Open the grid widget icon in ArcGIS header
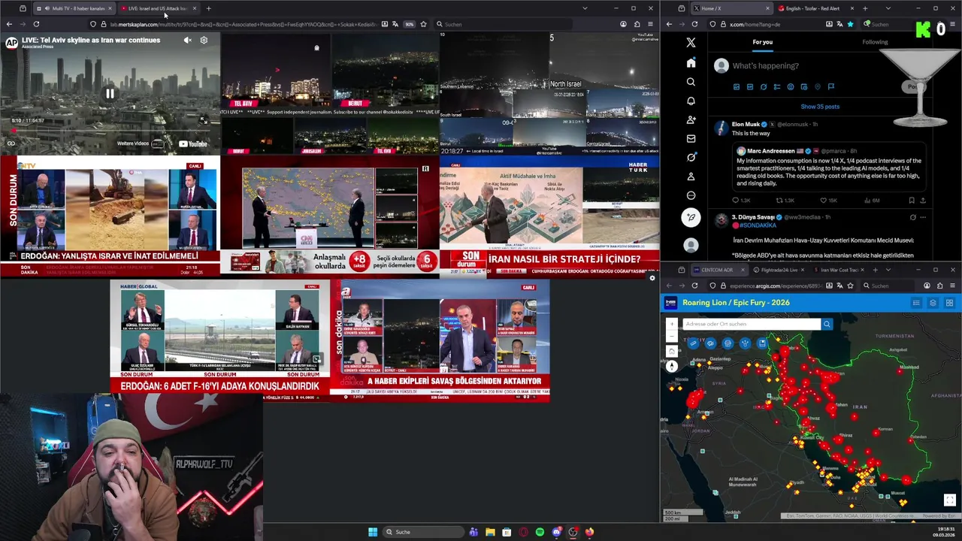962x541 pixels. coord(949,303)
